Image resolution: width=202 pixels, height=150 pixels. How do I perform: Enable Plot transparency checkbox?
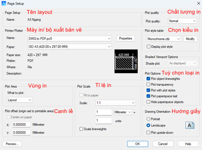tap(148, 84)
